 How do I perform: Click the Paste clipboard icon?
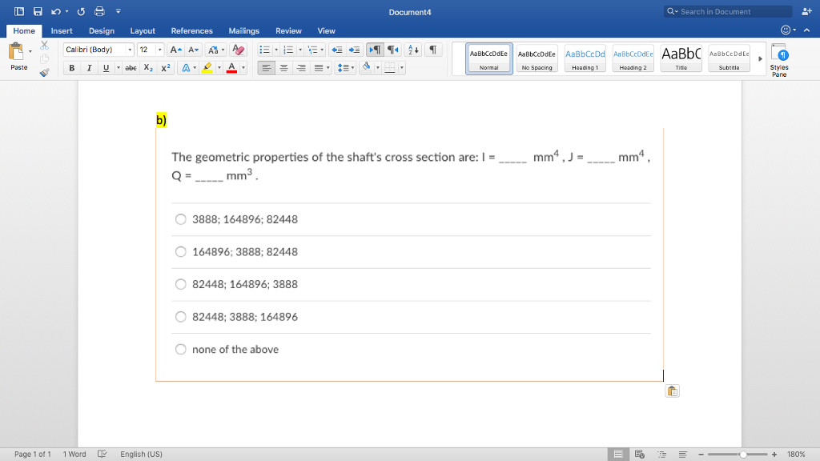(x=16, y=52)
